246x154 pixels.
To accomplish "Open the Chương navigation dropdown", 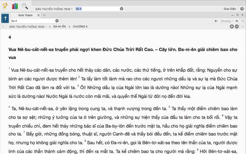I will click(x=227, y=21).
